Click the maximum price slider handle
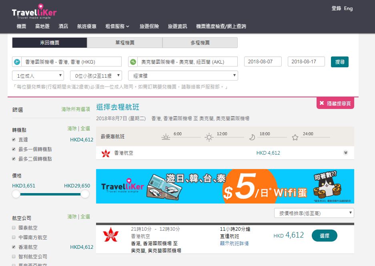The height and width of the screenshot is (266, 375). [85, 194]
